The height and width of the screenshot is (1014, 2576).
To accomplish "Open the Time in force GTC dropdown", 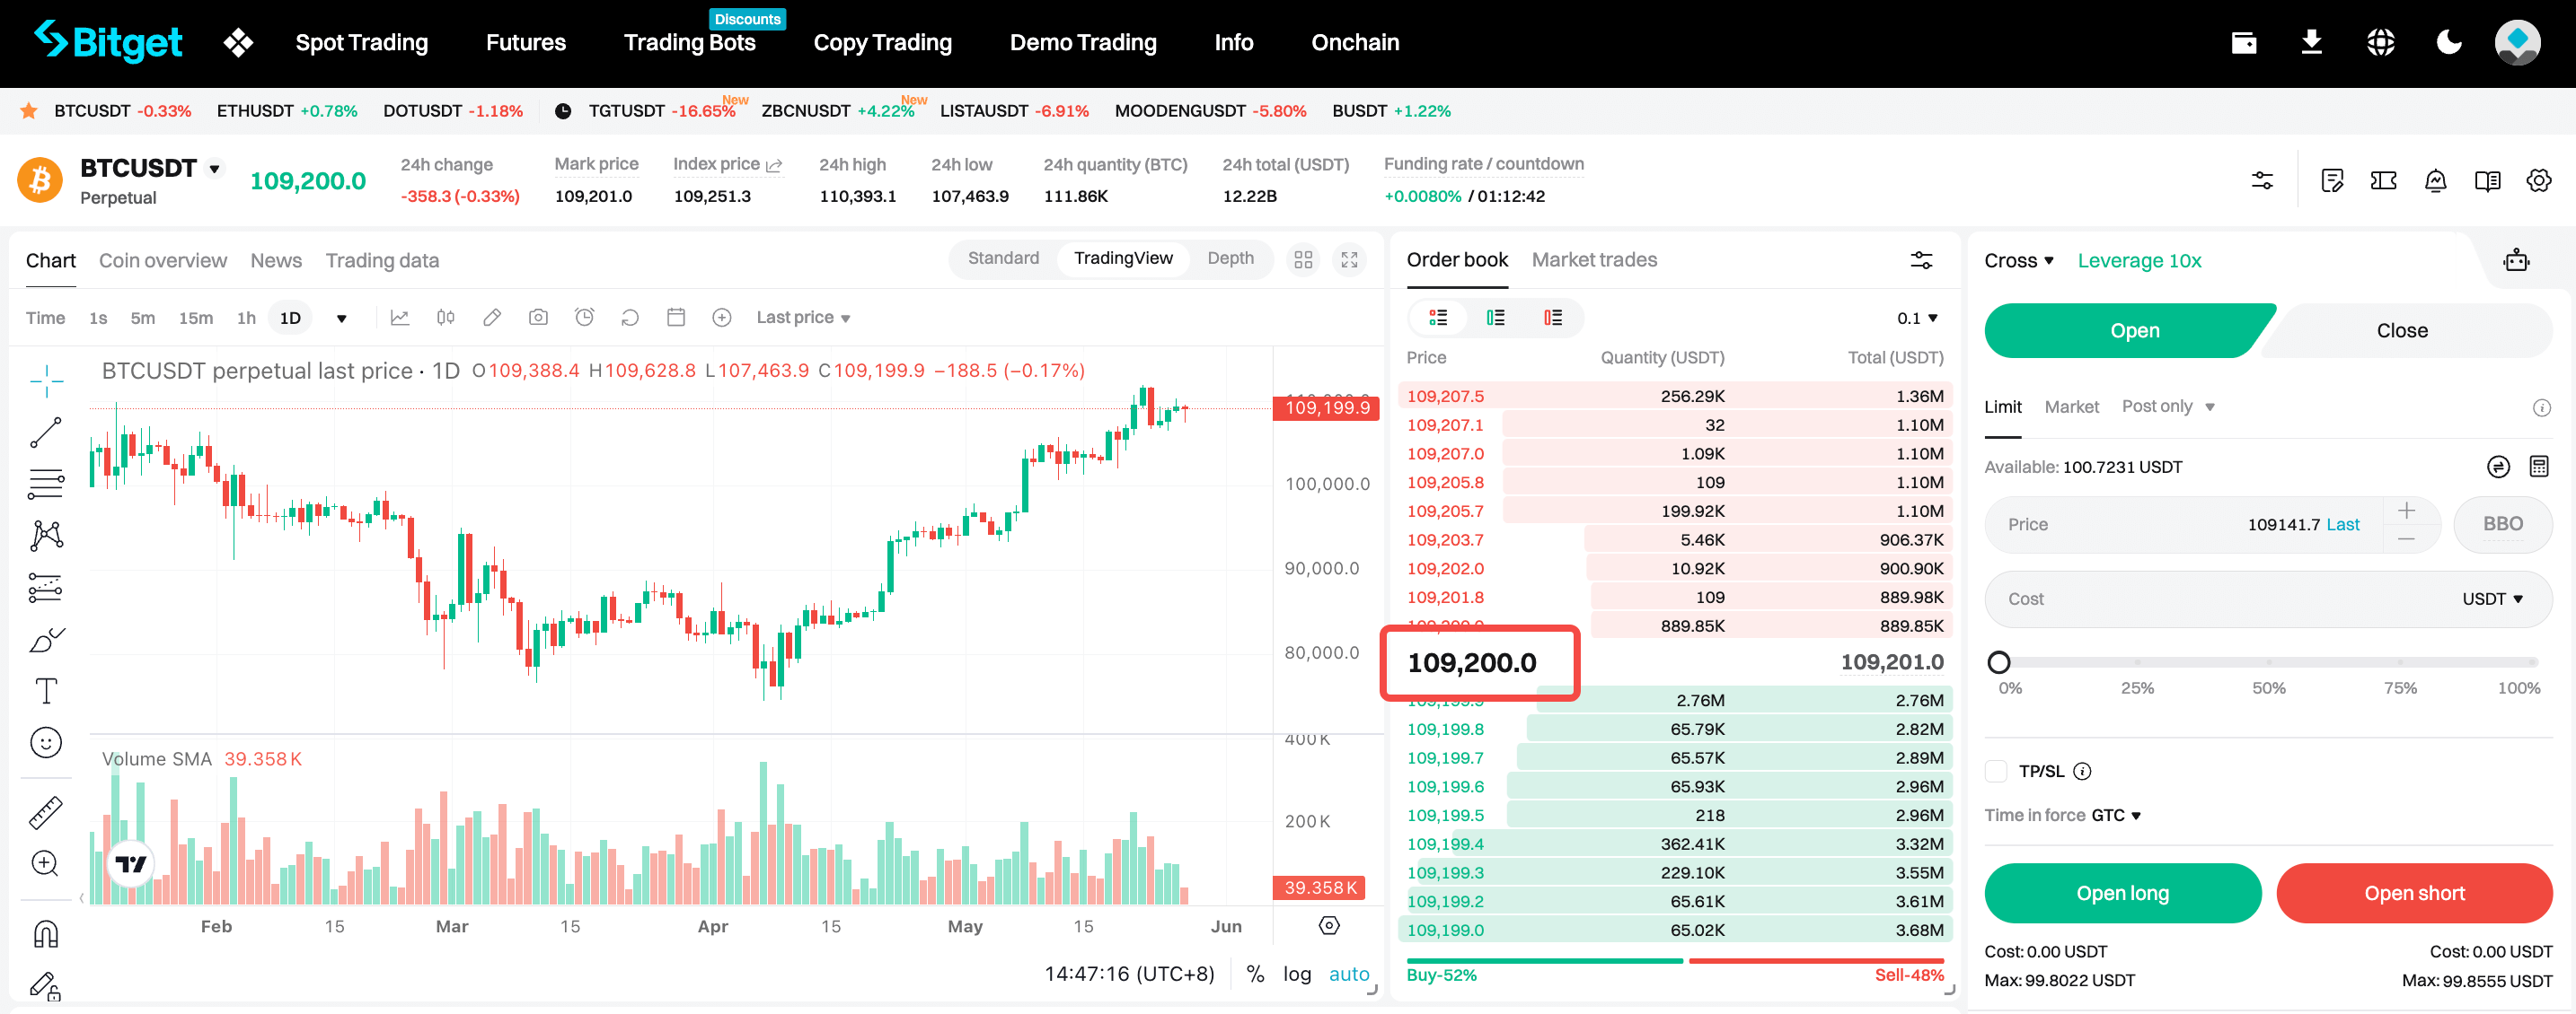I will [2116, 815].
